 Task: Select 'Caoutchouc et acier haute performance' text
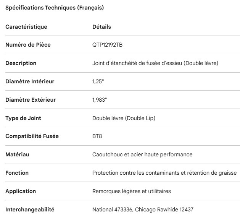pos(142,154)
